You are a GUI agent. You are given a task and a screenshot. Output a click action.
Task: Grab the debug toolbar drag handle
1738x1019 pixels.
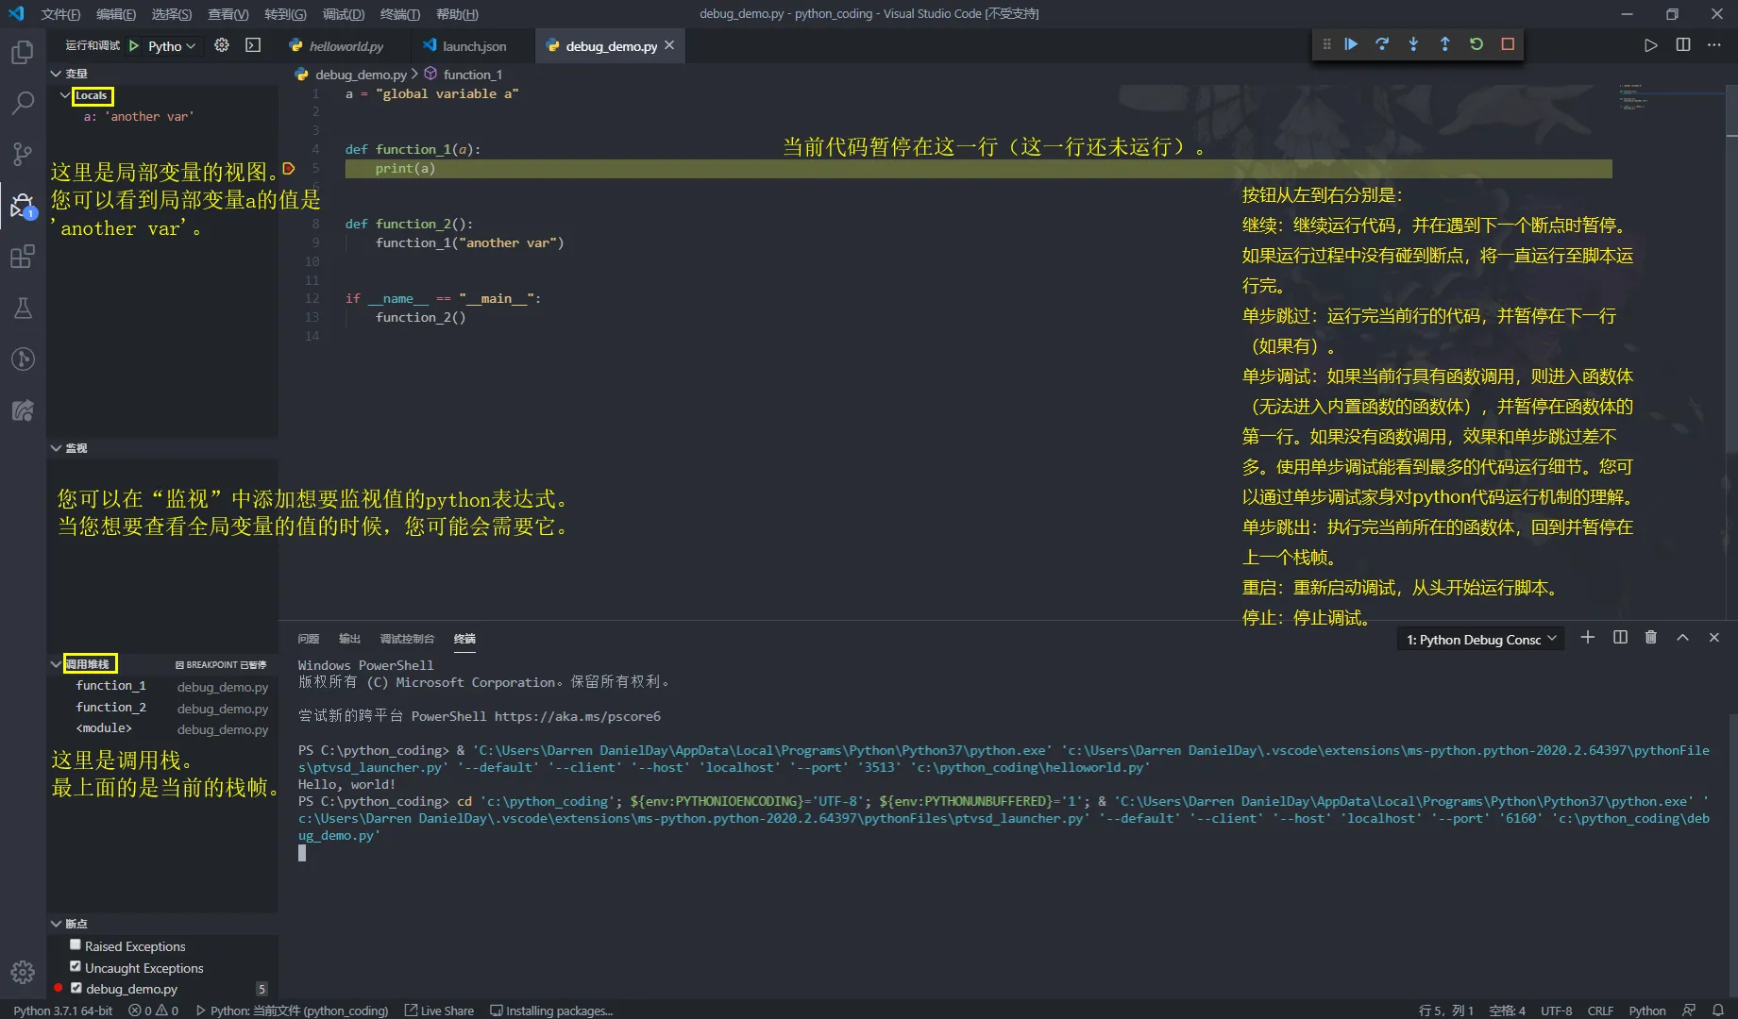click(1326, 44)
